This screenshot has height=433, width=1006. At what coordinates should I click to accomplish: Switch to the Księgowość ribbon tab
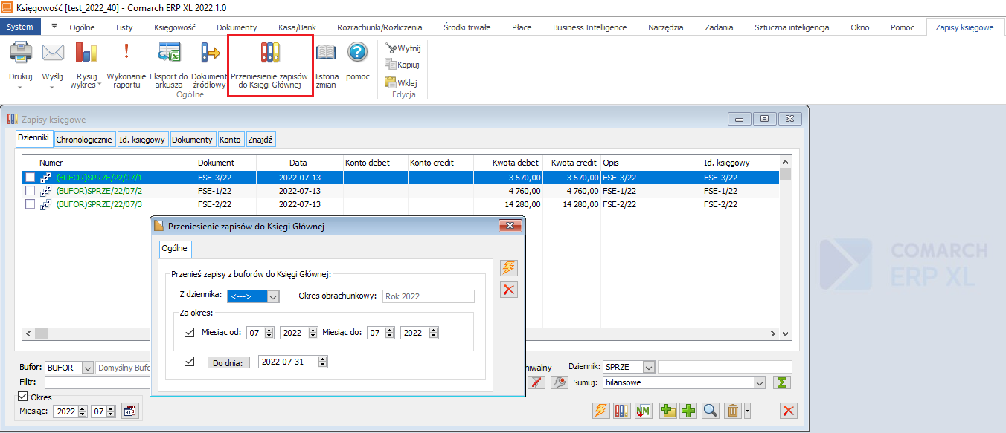point(175,27)
